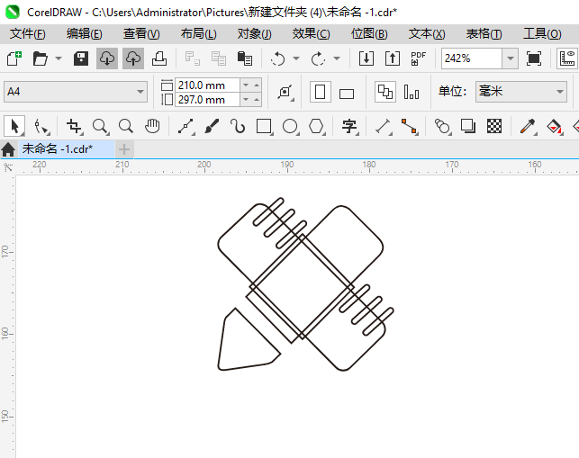This screenshot has height=458, width=579.
Task: Open the 查看(V) menu
Action: [x=141, y=34]
